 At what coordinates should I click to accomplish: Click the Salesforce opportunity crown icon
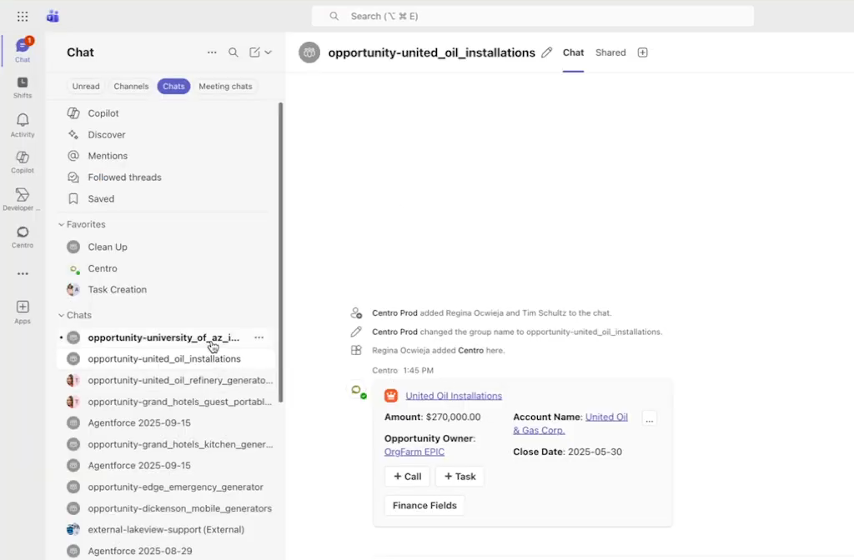coord(391,396)
